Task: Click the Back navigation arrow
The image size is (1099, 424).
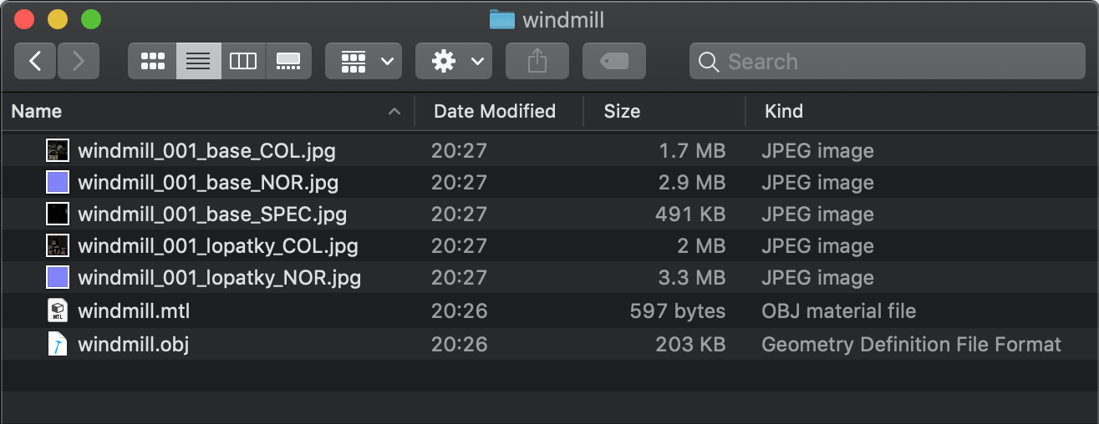Action: pos(35,61)
